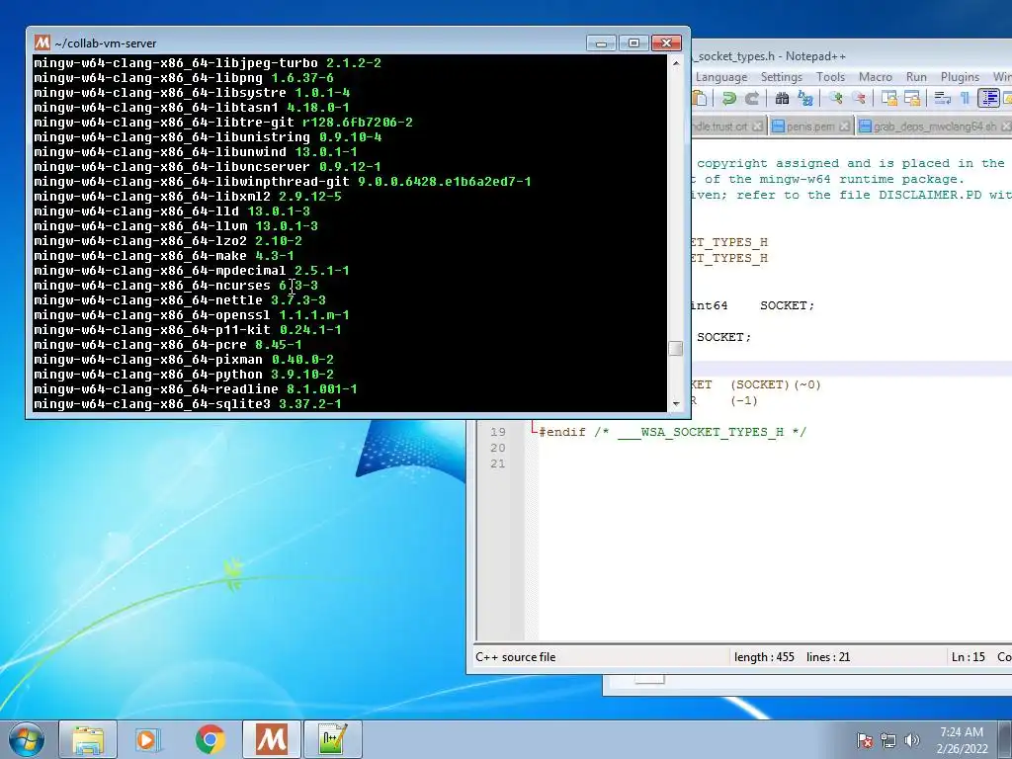Switch to the grab_deps_mwclang64.sh tab

tap(934, 126)
